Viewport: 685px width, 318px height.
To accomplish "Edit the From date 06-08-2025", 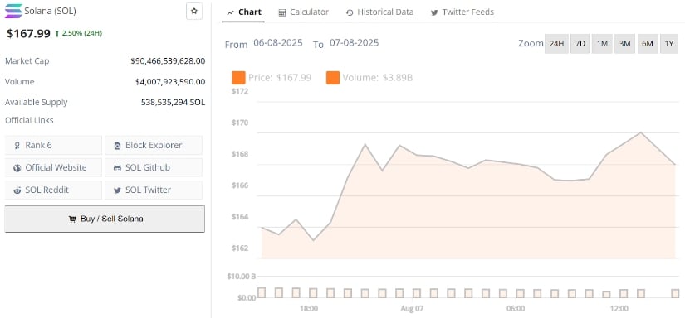I will click(278, 43).
